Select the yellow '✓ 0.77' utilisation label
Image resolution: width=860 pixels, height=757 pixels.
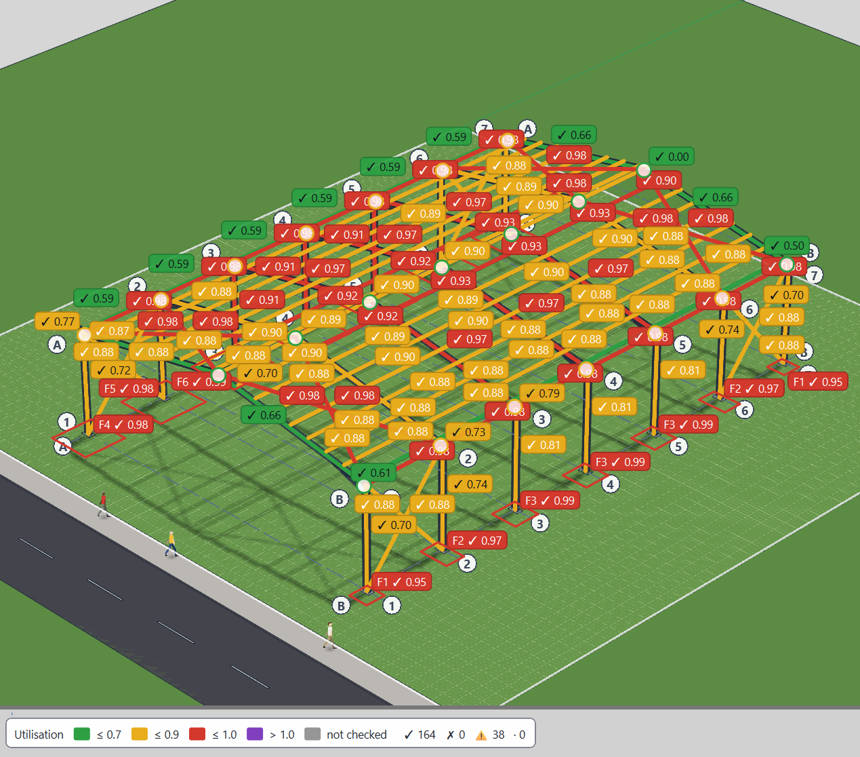[58, 322]
